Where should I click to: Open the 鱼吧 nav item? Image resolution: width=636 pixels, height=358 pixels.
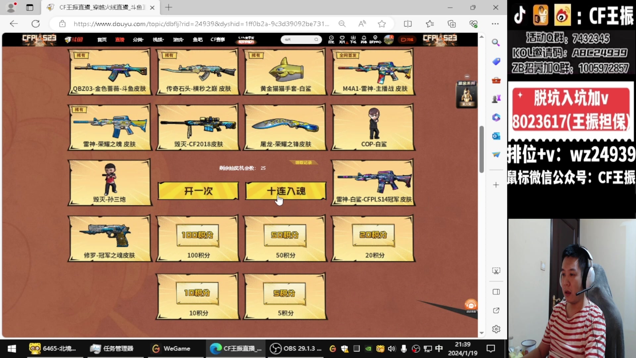click(197, 39)
